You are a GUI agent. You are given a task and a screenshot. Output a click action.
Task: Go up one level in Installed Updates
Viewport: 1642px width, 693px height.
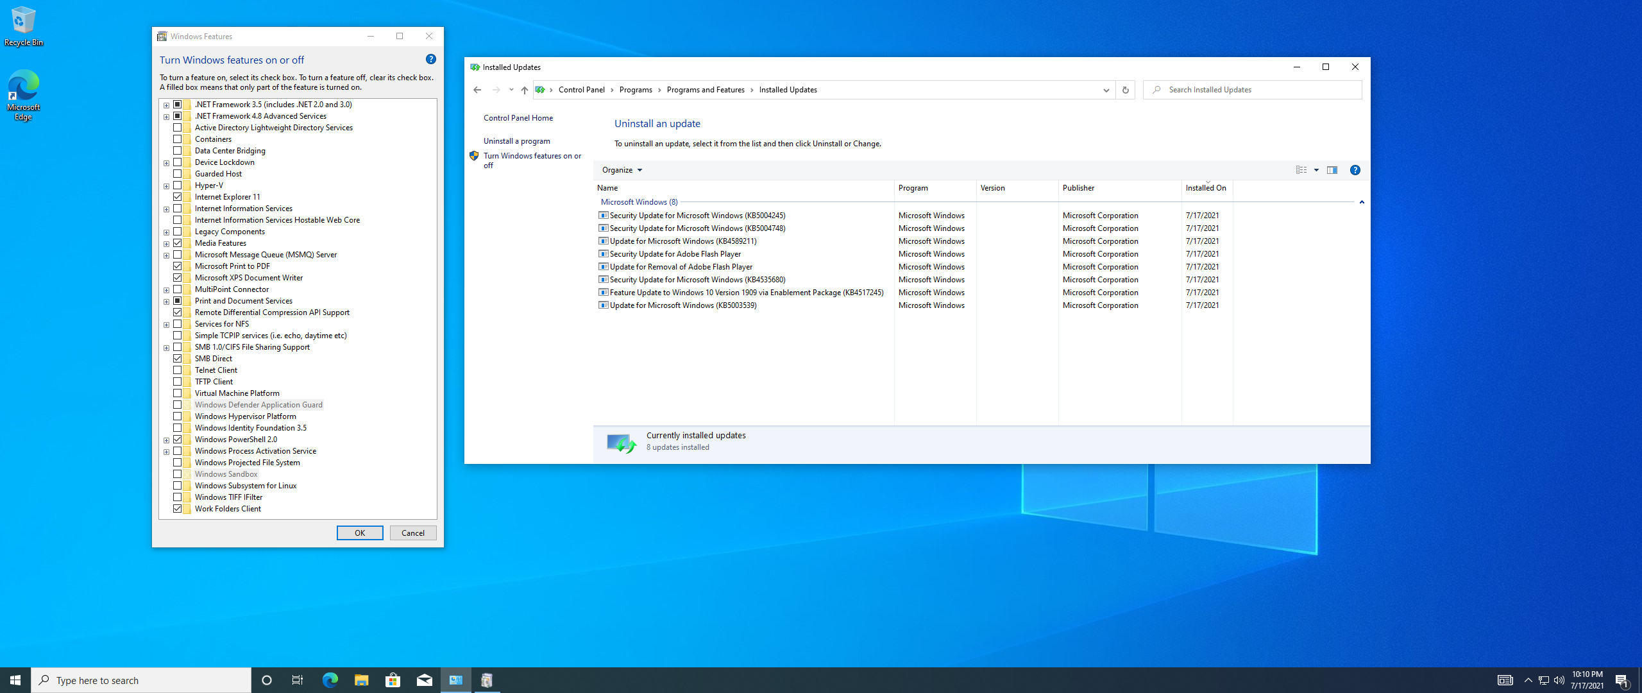524,90
